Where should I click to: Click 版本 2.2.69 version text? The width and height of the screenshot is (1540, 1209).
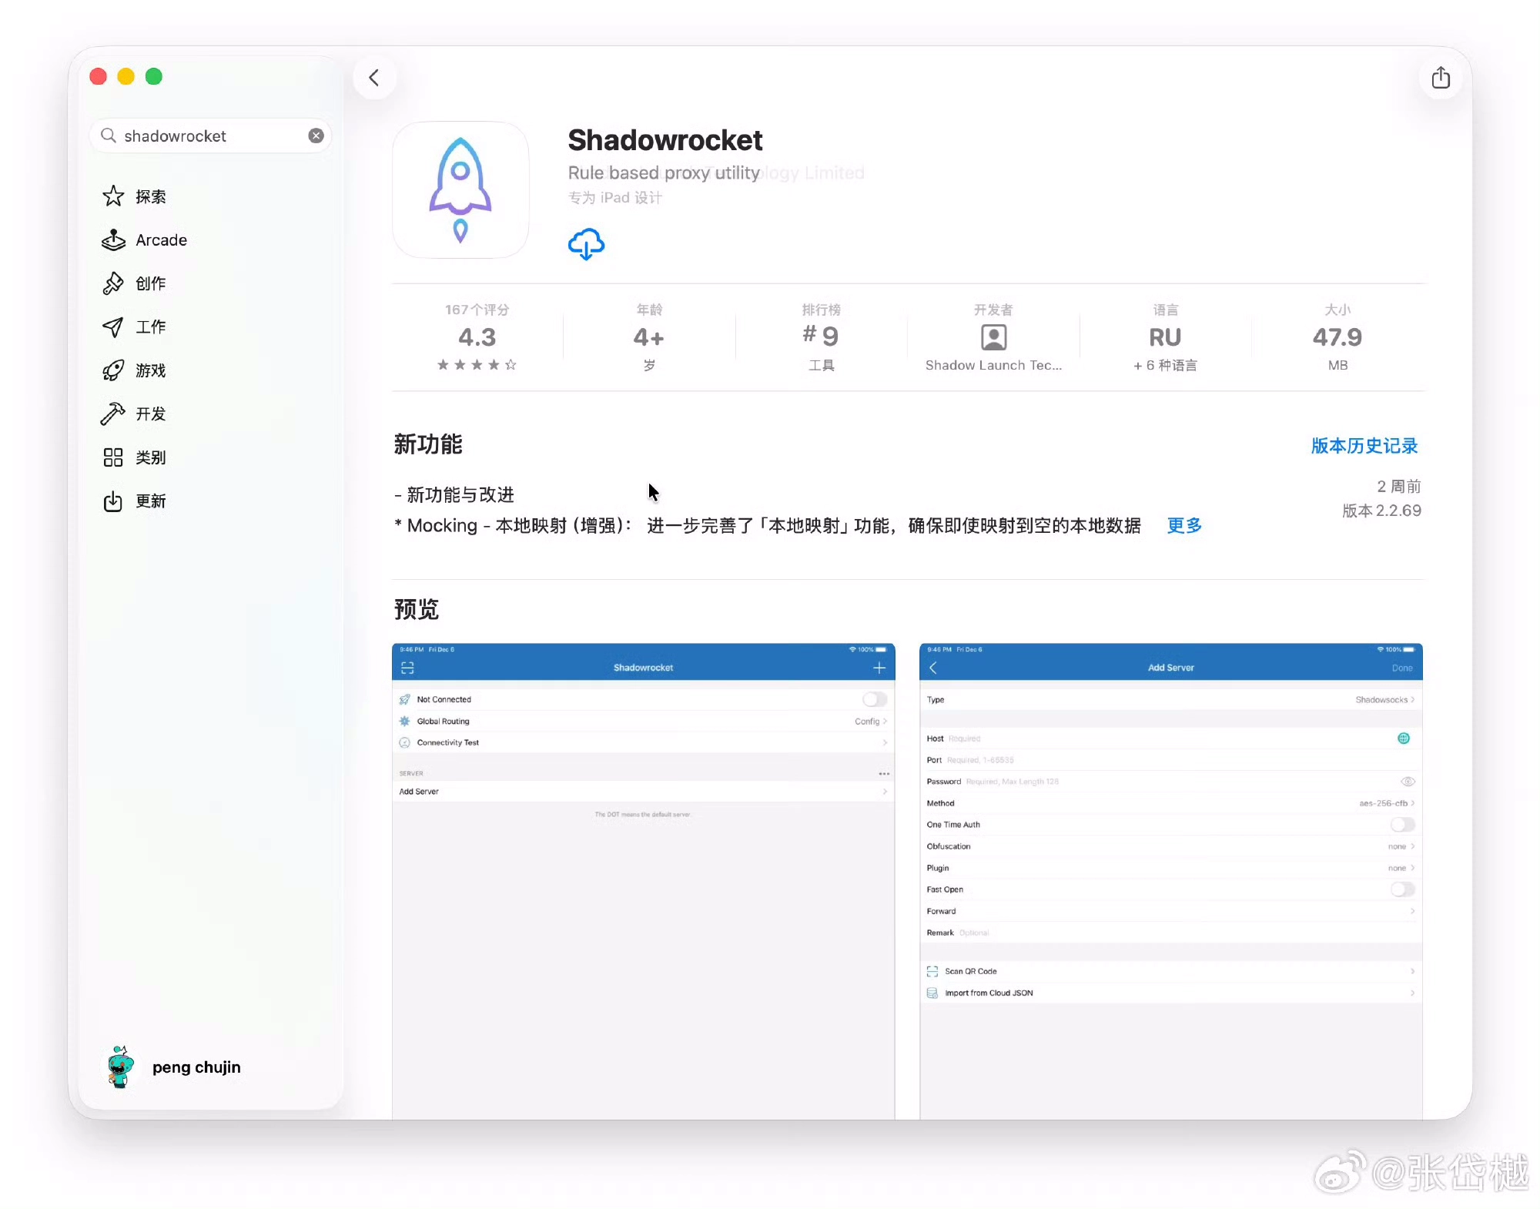tap(1381, 511)
